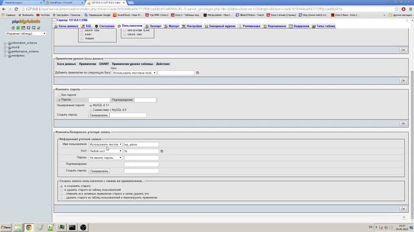
Task: Open the 'Базы данных' tab
Action: click(66, 26)
